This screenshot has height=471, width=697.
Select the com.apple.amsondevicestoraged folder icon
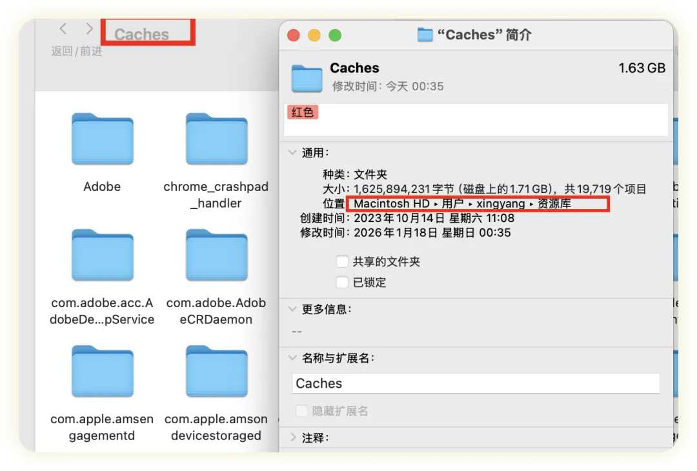216,372
